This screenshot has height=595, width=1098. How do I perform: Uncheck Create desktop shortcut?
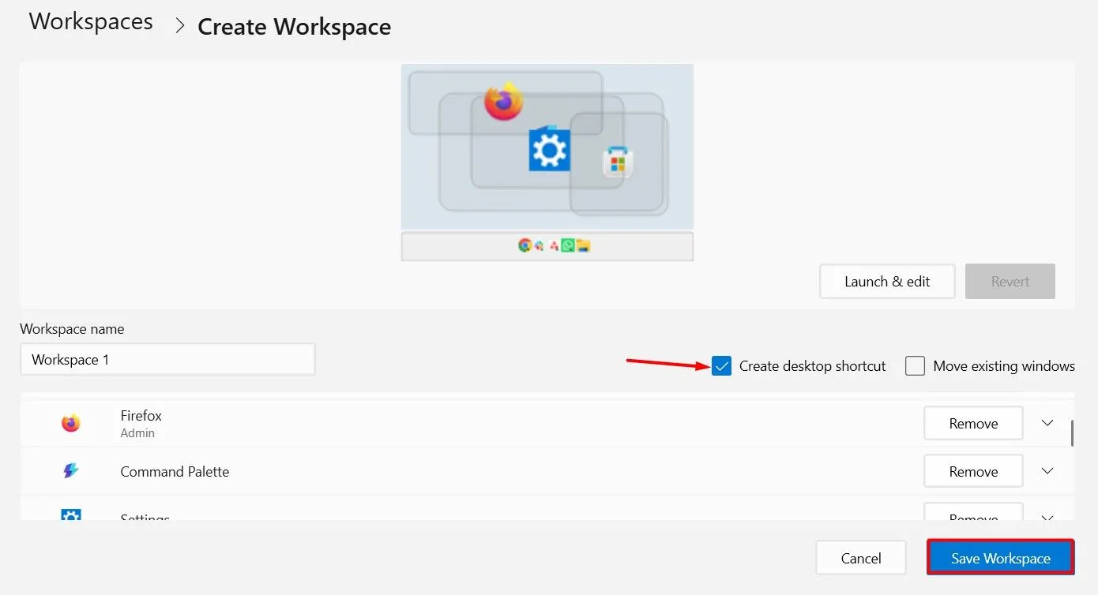coord(720,365)
